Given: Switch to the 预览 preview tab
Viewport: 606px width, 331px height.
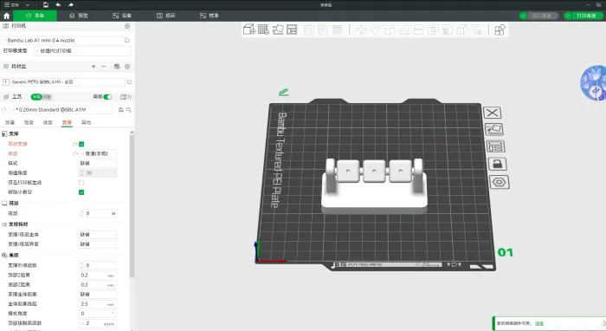Looking at the screenshot, I should pos(79,16).
